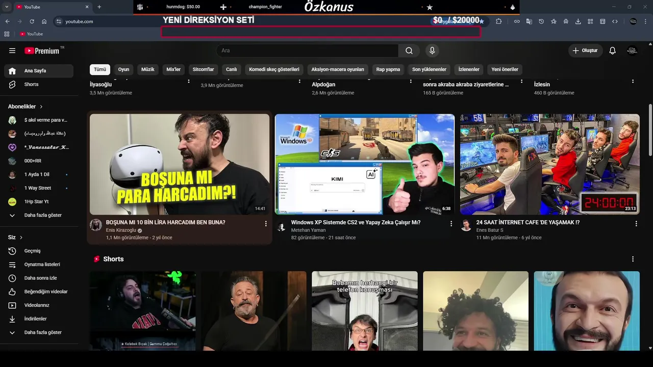
Task: Open Daha sonra izle list
Action: (x=39, y=278)
